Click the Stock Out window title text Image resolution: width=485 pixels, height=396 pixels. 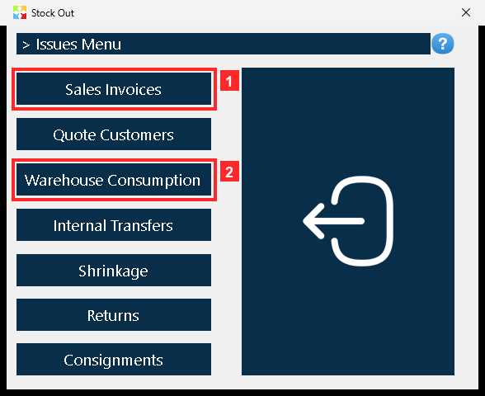point(53,13)
